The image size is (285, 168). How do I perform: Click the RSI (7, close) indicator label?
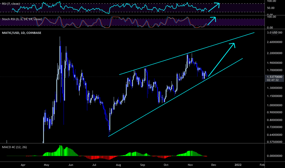11,4
